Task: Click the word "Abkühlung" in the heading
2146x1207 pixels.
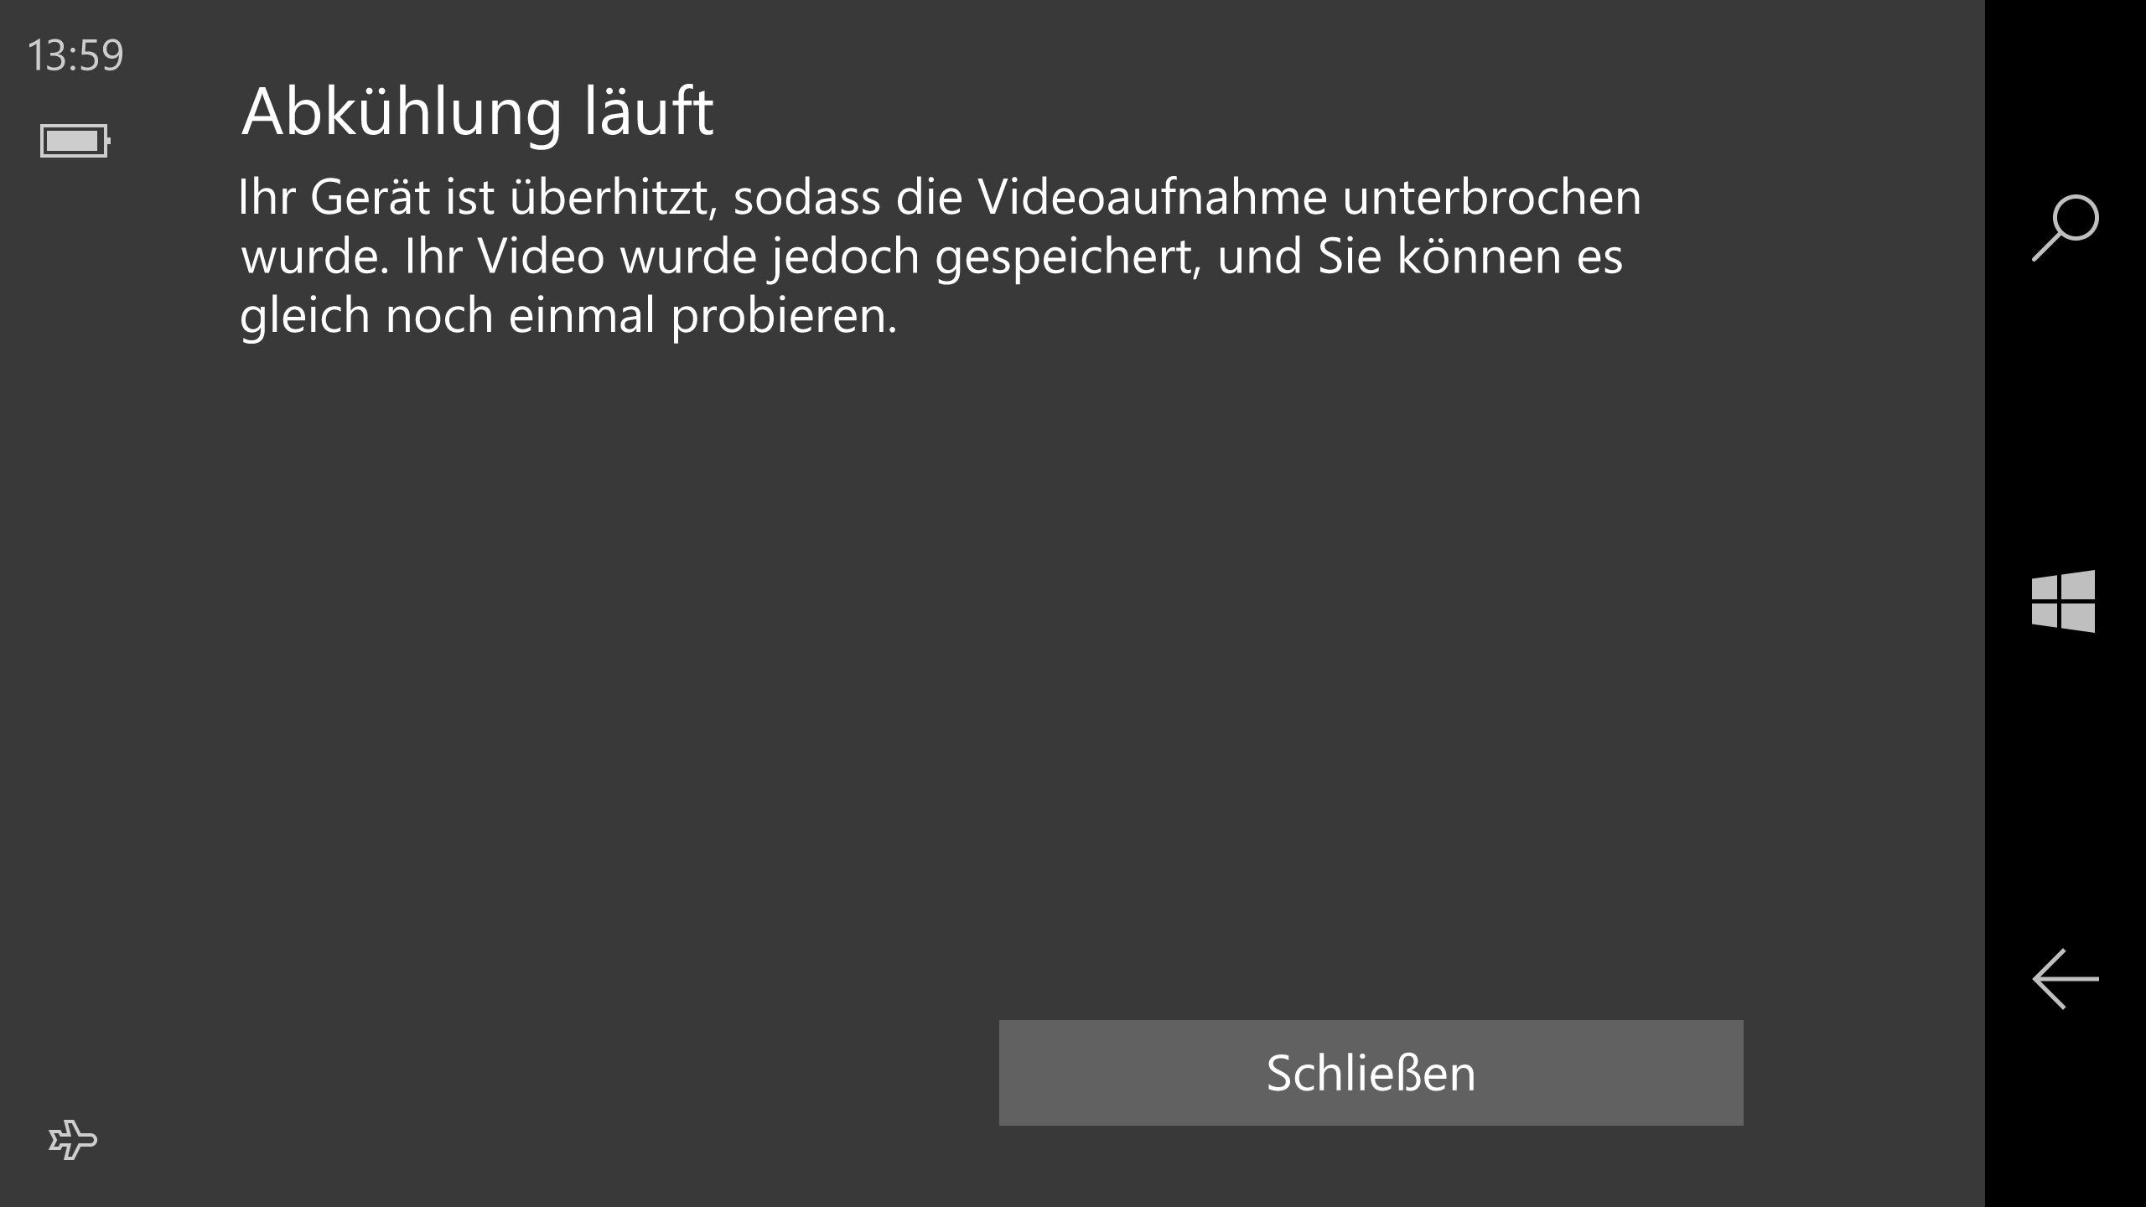Action: pos(401,111)
